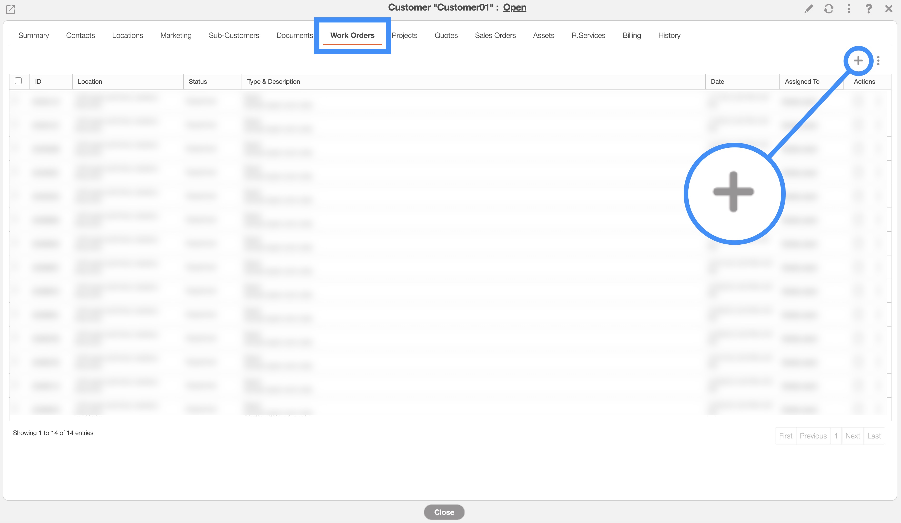Switch to the Contacts tab

click(81, 35)
